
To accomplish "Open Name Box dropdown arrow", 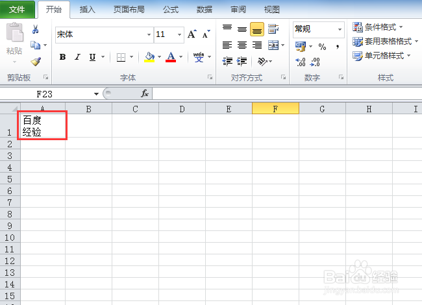I will [x=96, y=94].
